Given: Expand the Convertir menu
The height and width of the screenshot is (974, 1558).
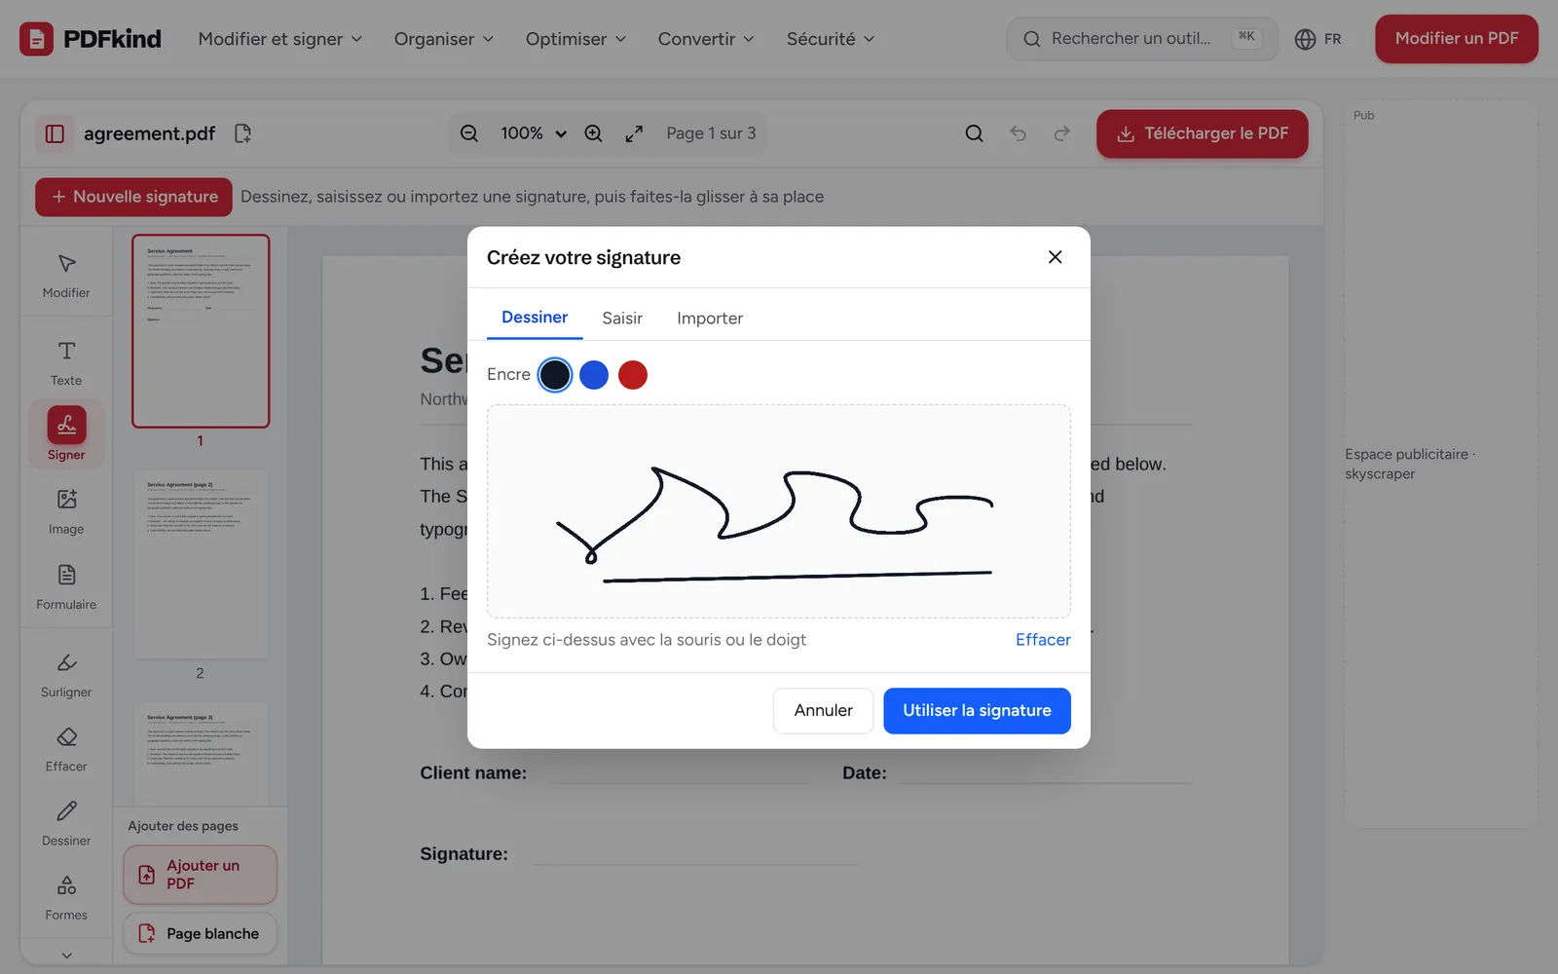Looking at the screenshot, I should click(x=706, y=39).
